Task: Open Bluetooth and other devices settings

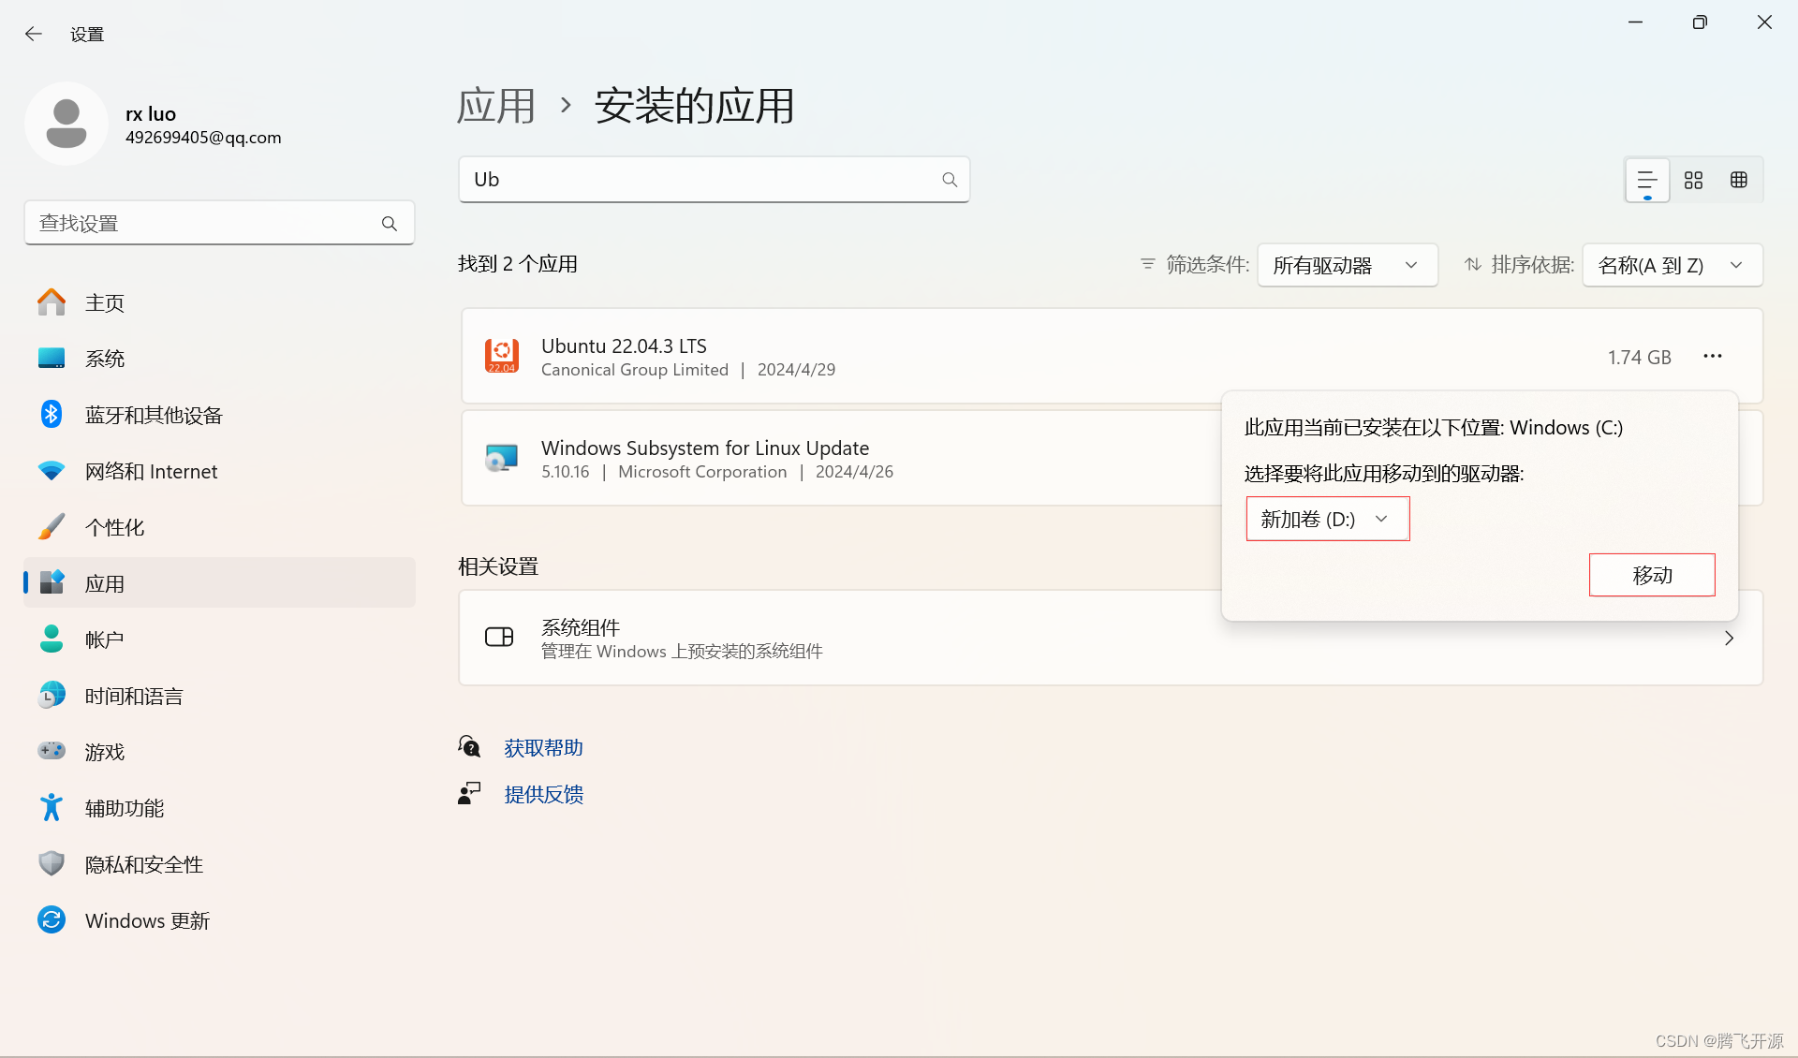Action: tap(154, 415)
